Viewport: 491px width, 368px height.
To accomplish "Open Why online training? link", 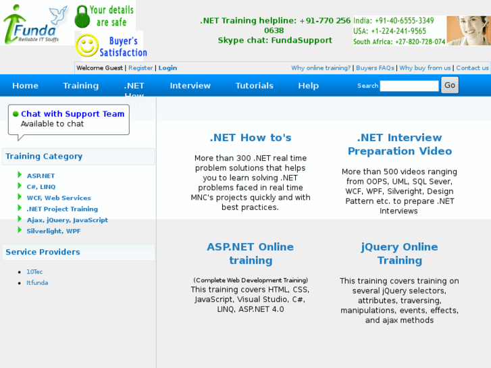I will click(321, 68).
